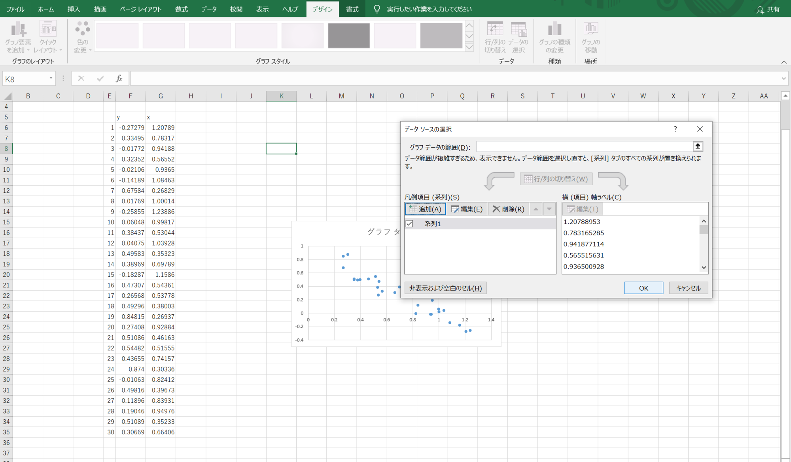
Task: Move the series down with the down arrow
Action: tap(549, 209)
